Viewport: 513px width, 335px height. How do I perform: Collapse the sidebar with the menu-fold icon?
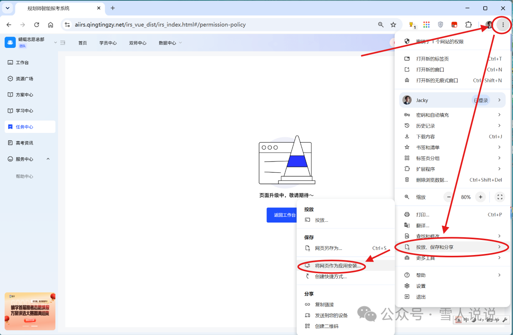(63, 43)
